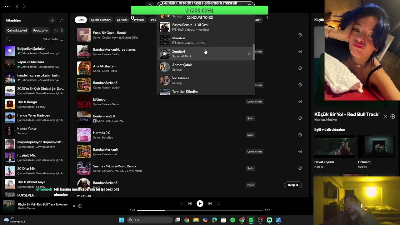The height and width of the screenshot is (225, 400).
Task: Select Başrol Sensin - 1. Yıl Özel suggestion
Action: click(x=206, y=27)
